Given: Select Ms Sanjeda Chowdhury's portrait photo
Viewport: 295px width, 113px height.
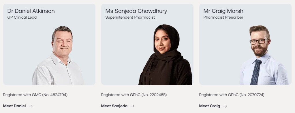Looking at the screenshot, I should coord(165,55).
